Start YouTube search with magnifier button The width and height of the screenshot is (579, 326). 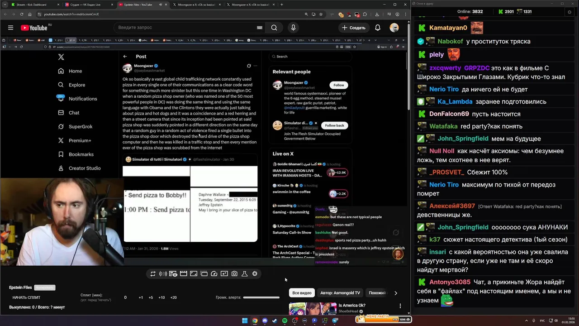(274, 28)
